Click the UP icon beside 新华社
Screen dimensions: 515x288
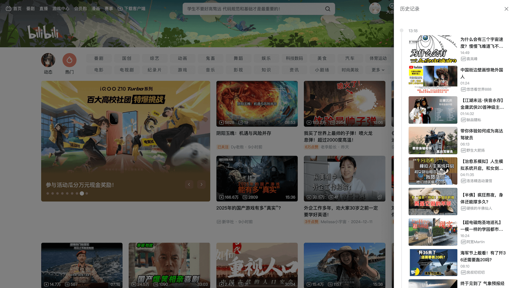219,222
